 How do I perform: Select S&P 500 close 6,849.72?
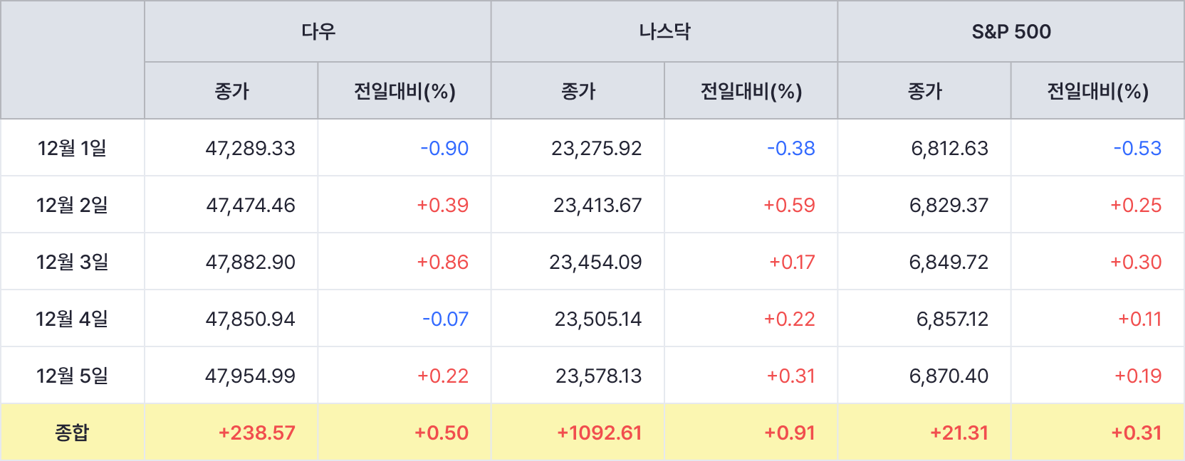[x=949, y=262]
